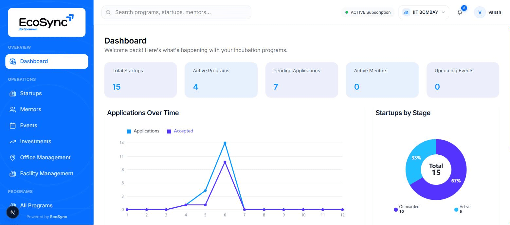Click the light blue Active legend dot
Image resolution: width=510 pixels, height=225 pixels.
(x=456, y=210)
